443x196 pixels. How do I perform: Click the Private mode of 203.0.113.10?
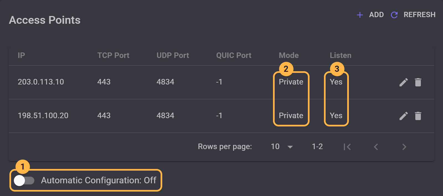[x=291, y=82]
